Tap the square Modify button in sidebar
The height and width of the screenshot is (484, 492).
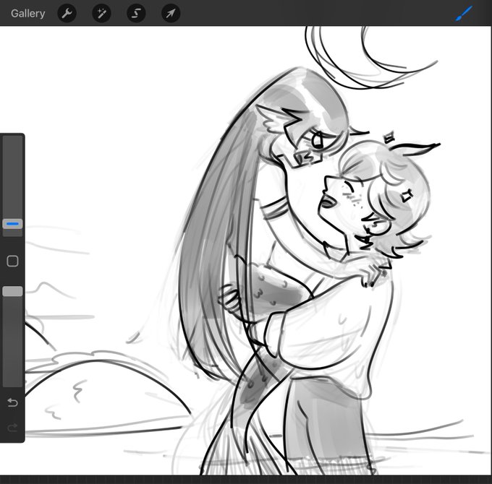[12, 261]
